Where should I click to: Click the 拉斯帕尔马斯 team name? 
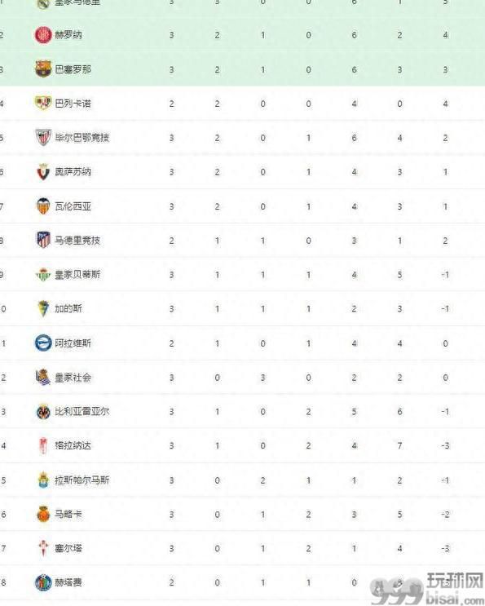[x=82, y=480]
